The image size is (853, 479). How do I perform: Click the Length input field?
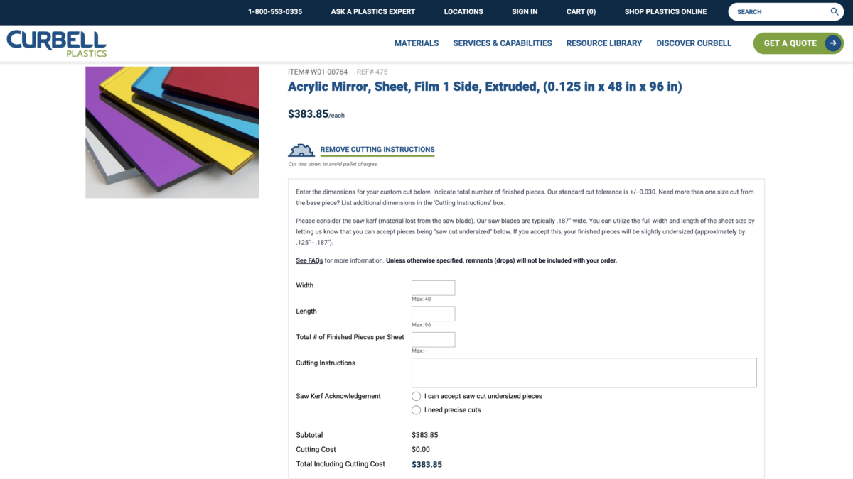point(434,314)
